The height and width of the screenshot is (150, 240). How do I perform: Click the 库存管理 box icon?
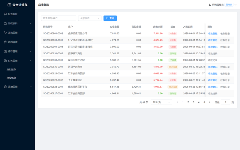click(x=5, y=51)
